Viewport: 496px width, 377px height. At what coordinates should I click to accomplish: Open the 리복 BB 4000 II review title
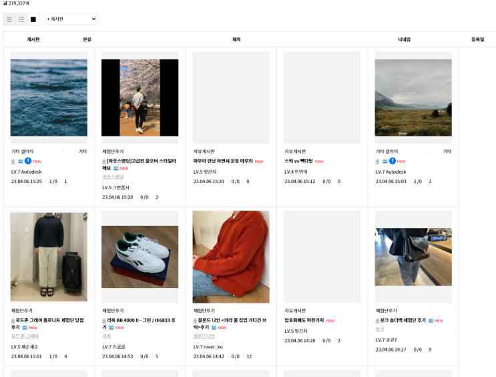[x=139, y=324]
